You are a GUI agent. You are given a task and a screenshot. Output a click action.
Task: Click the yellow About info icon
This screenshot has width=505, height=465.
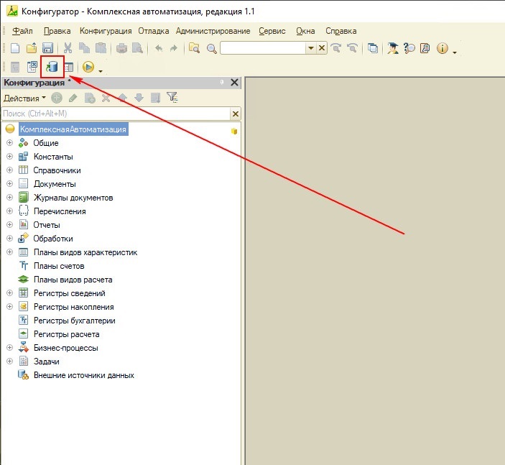[x=443, y=48]
